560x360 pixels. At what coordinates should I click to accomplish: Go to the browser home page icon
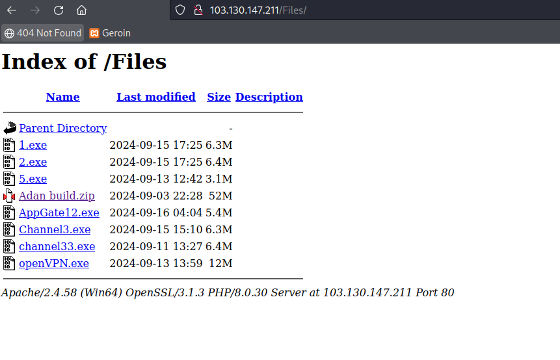(81, 10)
